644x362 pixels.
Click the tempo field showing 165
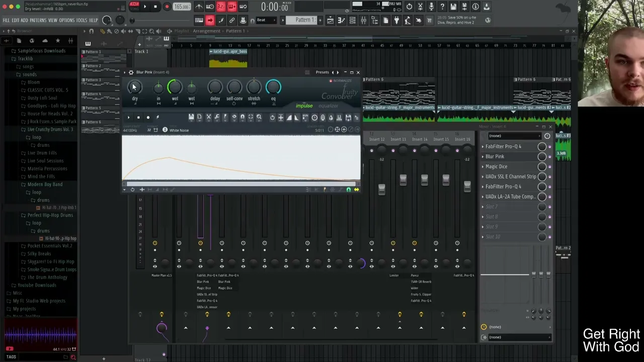coord(182,7)
